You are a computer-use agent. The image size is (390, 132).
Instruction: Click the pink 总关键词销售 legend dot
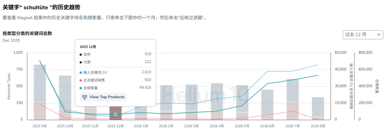81,80
